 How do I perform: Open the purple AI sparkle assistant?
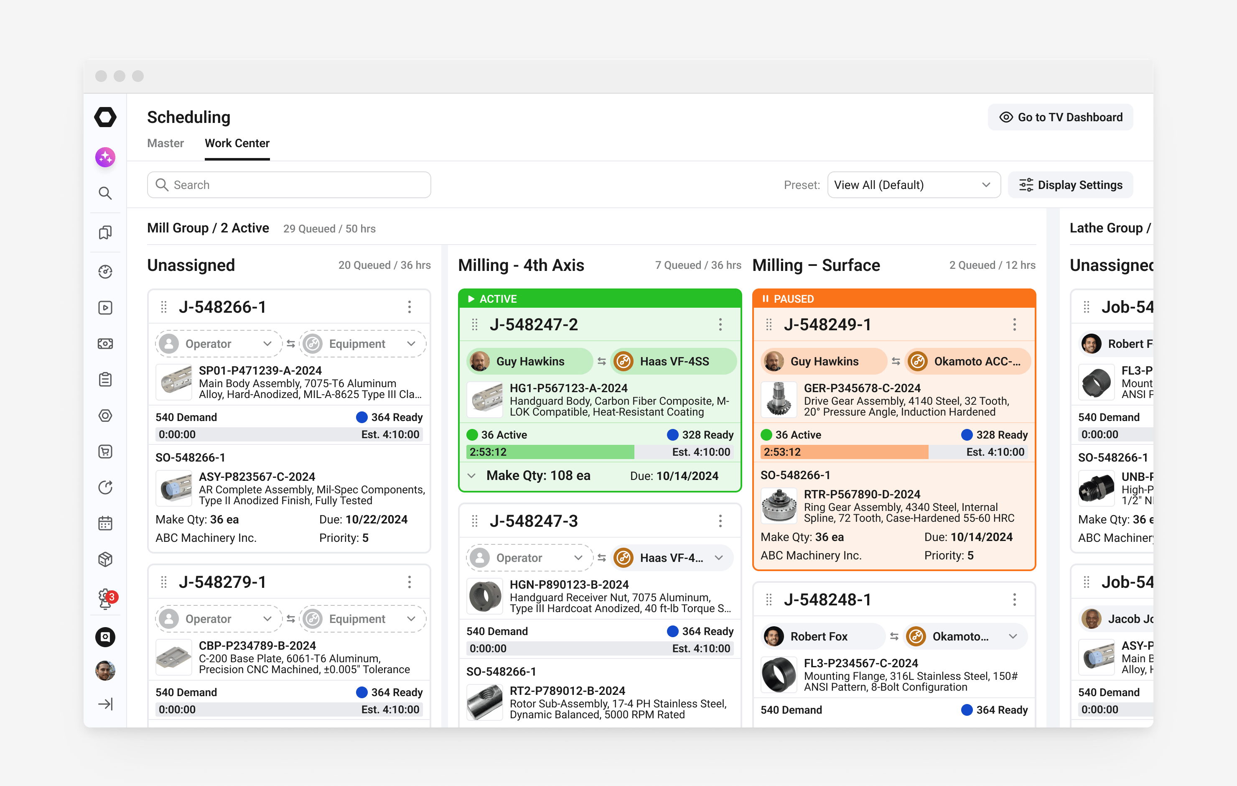(x=105, y=157)
